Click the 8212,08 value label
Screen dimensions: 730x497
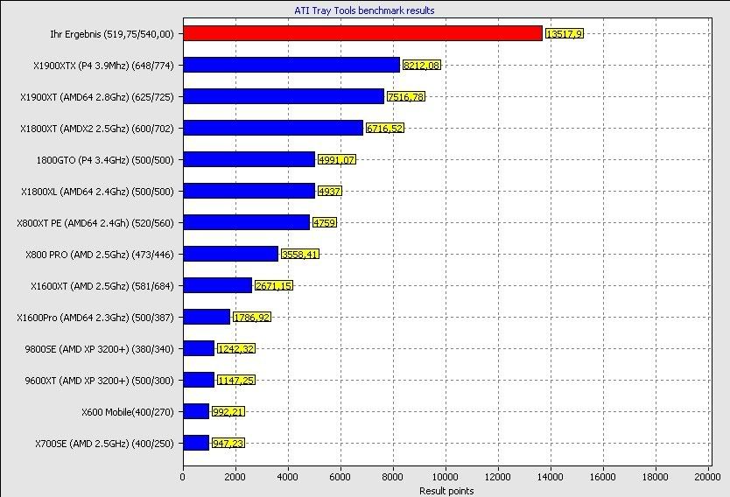pyautogui.click(x=421, y=65)
